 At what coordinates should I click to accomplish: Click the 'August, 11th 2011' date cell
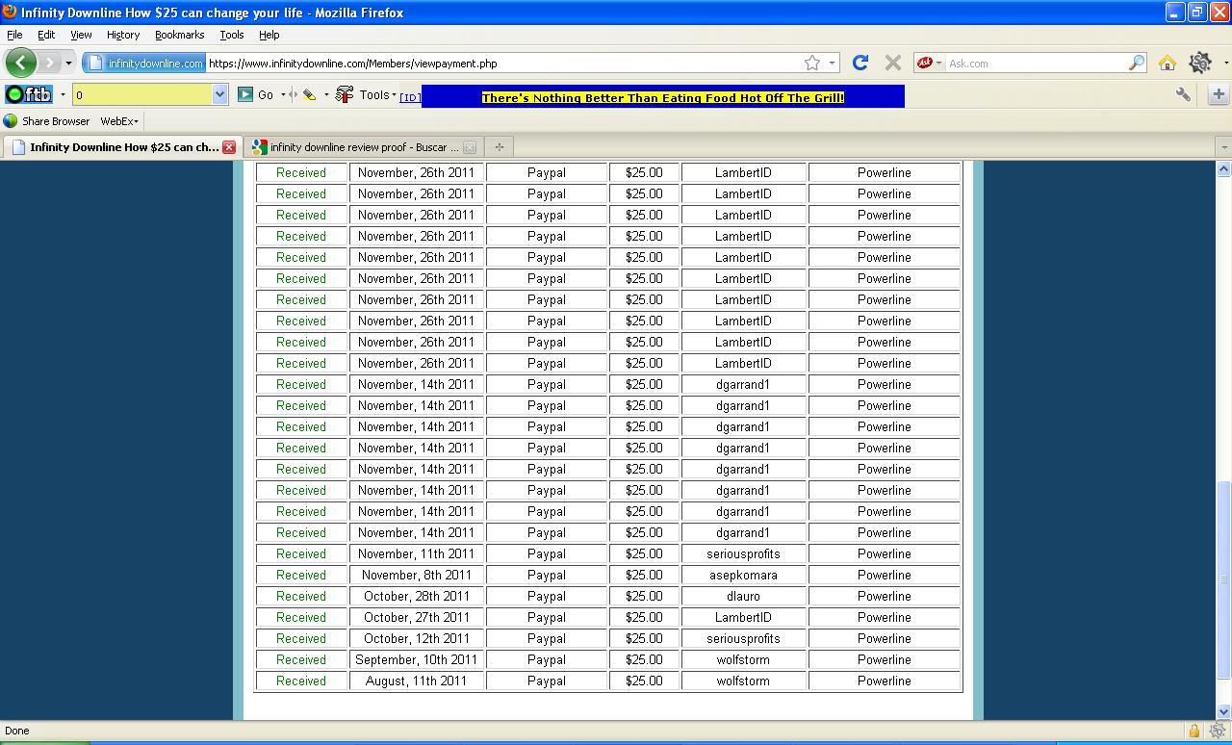coord(416,681)
